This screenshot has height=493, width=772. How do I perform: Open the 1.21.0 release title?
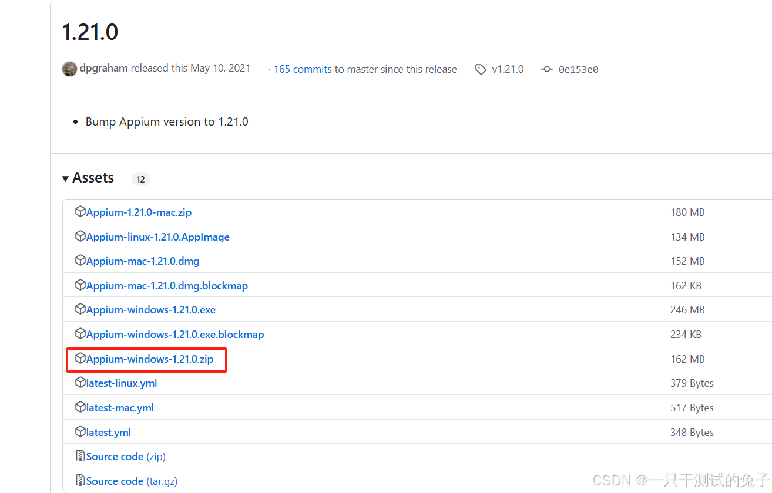click(90, 32)
